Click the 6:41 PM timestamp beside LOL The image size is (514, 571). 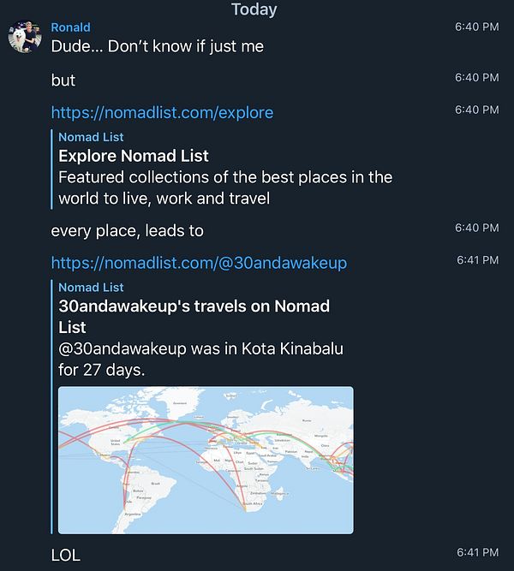pos(477,552)
